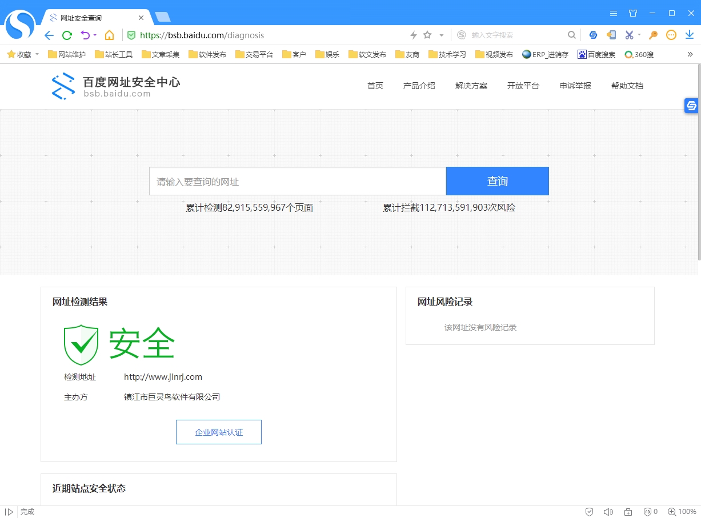Click the 查询 button
This screenshot has height=518, width=701.
[x=497, y=181]
